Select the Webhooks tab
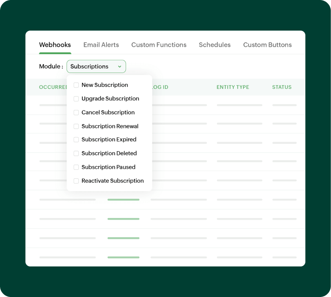Image resolution: width=331 pixels, height=297 pixels. pos(55,45)
